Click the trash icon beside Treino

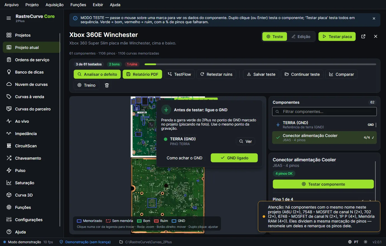pyautogui.click(x=107, y=85)
